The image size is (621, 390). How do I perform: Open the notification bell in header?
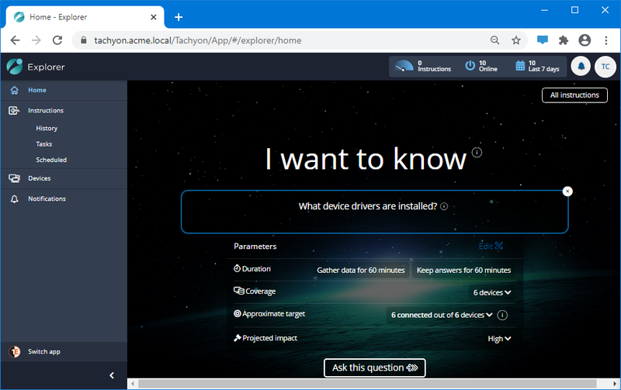coord(581,67)
